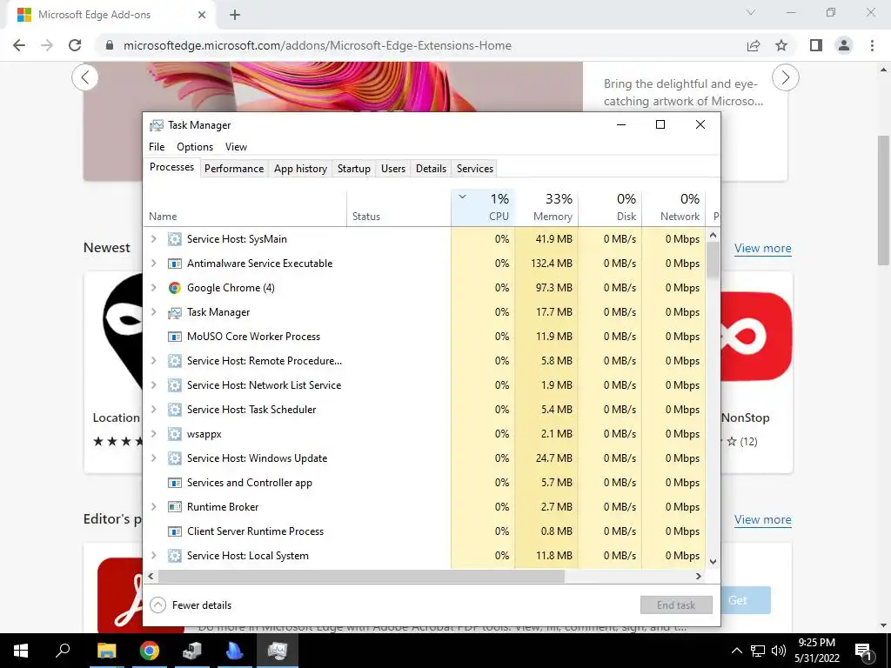Open the View menu in Task Manager
Screen dimensions: 891x668
[236, 147]
